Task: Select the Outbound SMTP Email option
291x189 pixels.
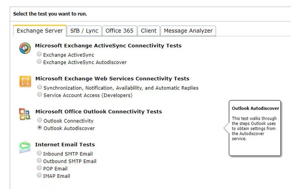Action: point(39,160)
